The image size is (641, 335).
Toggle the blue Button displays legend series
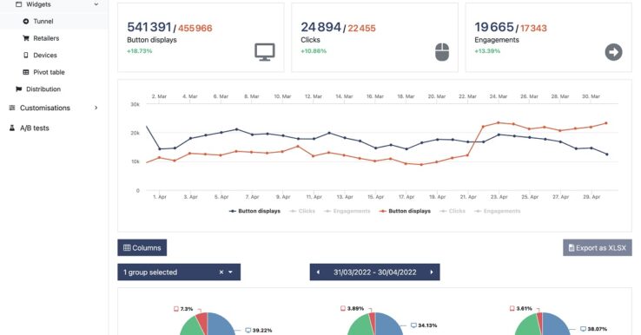(x=254, y=211)
